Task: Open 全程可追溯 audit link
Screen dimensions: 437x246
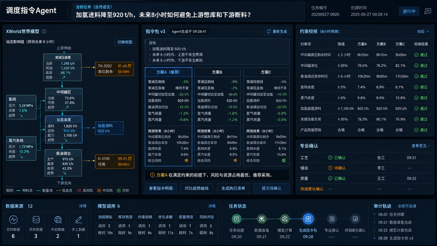Action: [407, 206]
